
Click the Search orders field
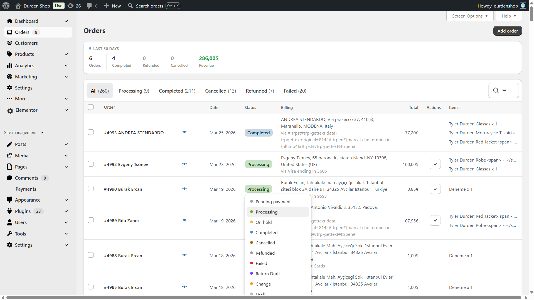tap(150, 6)
